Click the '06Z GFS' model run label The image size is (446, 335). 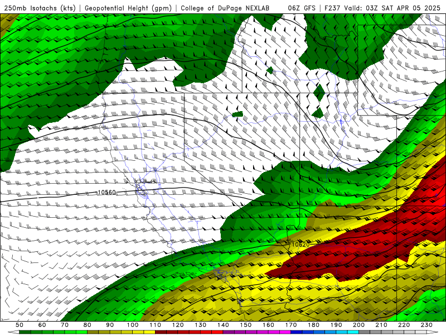click(x=302, y=8)
